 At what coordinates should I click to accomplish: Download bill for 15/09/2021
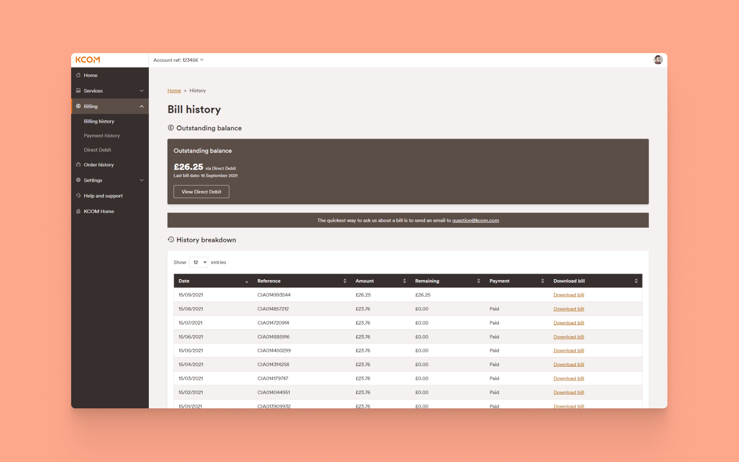(x=568, y=294)
